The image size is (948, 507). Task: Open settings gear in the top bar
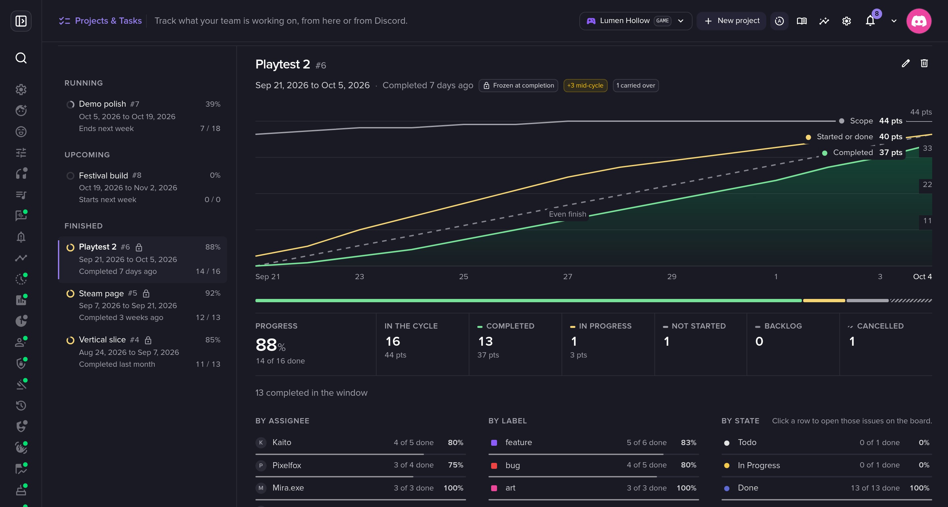(x=846, y=21)
